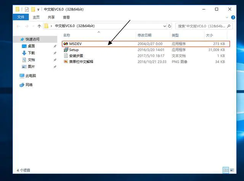The image size is (244, 181).
Task: Click the search magnifier icon
Action: (x=229, y=26)
